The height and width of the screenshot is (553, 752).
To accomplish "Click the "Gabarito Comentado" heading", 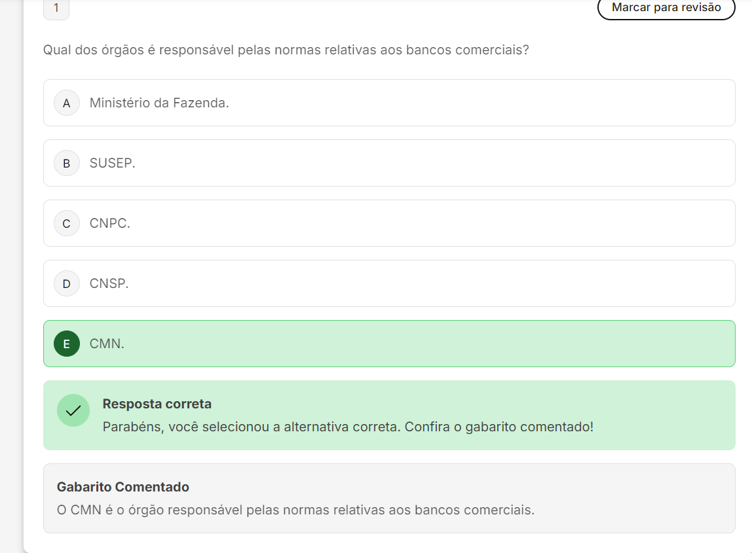I will pyautogui.click(x=123, y=487).
